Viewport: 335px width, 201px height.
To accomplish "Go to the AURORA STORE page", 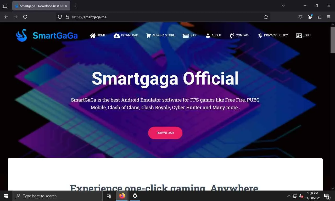I will [160, 35].
